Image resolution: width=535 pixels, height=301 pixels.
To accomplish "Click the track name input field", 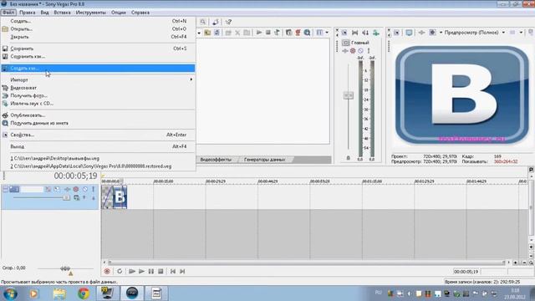I will [32, 189].
